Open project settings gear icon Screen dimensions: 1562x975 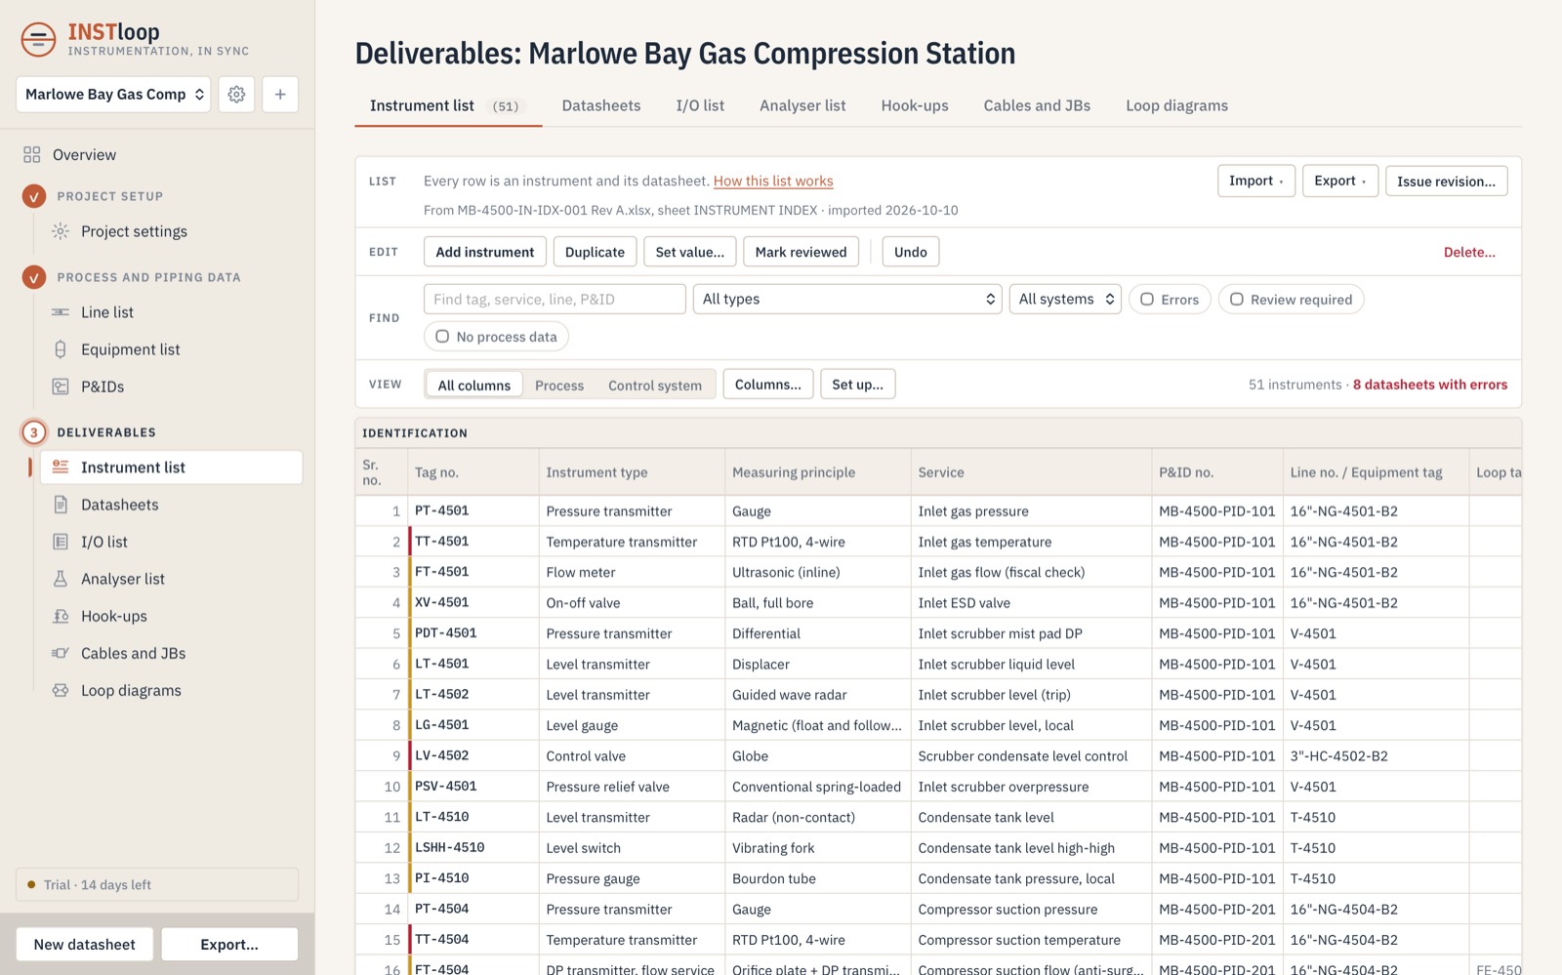click(x=236, y=95)
